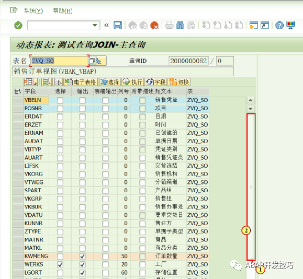Click the table scroll down arrow
303x279 pixels.
251,109
